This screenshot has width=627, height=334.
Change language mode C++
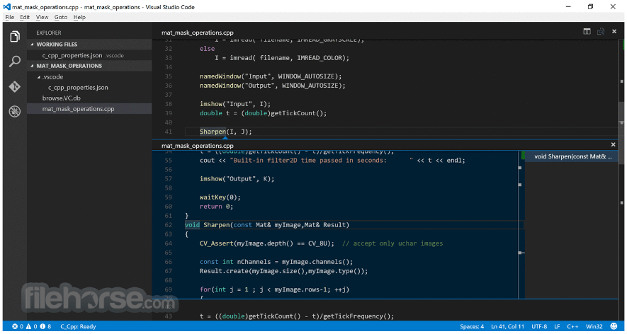click(x=573, y=326)
